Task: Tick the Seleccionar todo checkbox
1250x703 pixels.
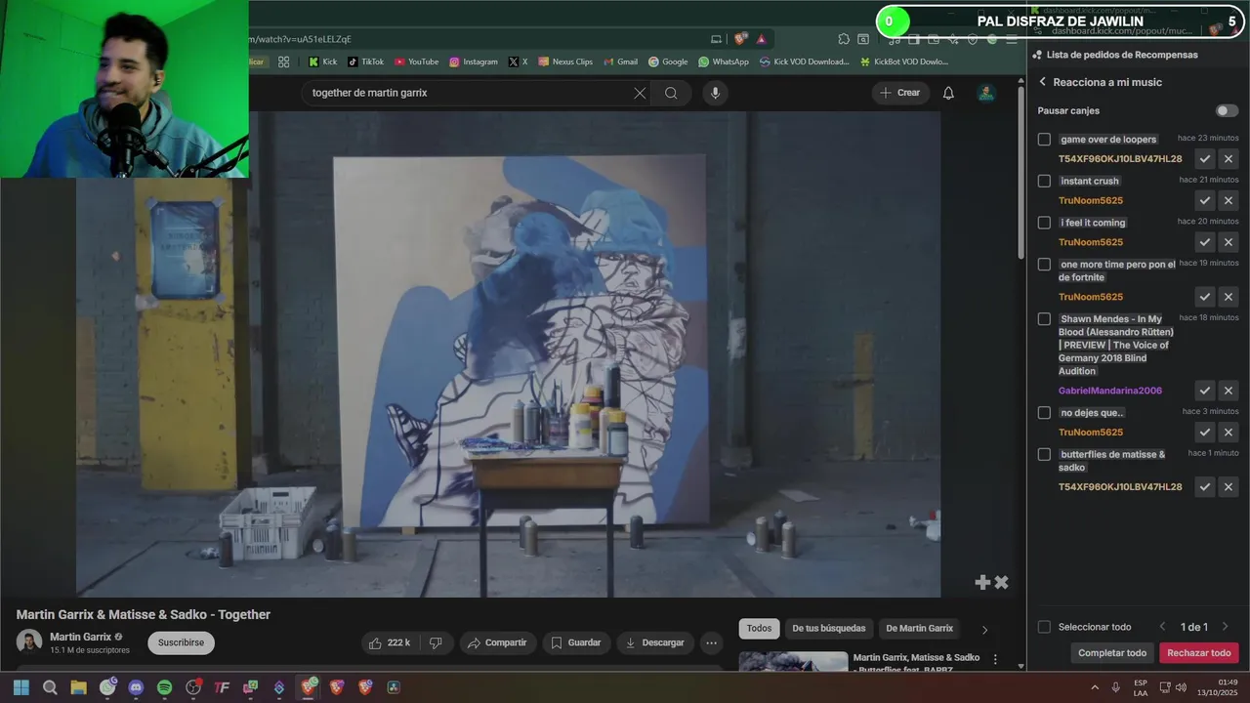Action: coord(1044,627)
